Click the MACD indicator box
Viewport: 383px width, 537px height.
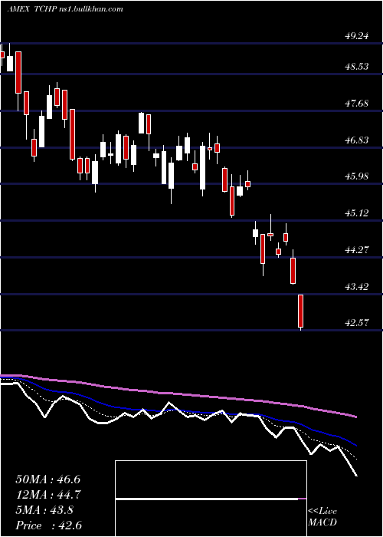(x=211, y=499)
